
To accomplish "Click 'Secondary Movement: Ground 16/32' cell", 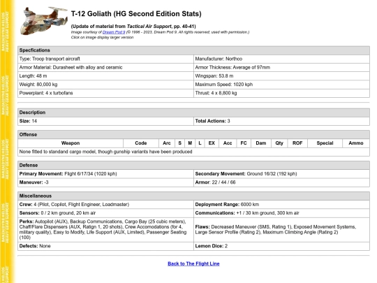I will tap(281, 174).
